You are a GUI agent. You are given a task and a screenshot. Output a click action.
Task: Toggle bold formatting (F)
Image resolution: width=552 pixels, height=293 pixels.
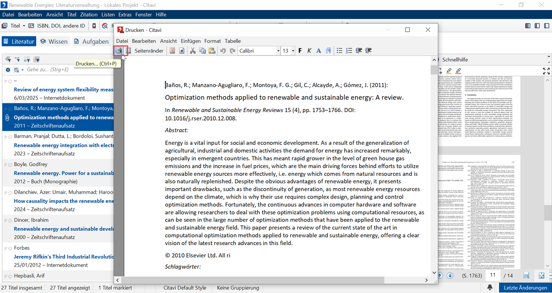pos(300,51)
